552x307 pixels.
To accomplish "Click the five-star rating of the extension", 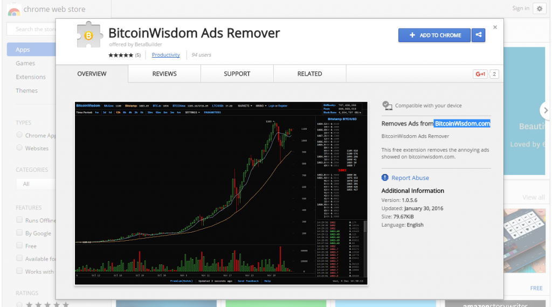I will coord(121,55).
